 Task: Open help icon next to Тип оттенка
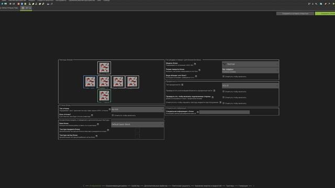click(109, 109)
